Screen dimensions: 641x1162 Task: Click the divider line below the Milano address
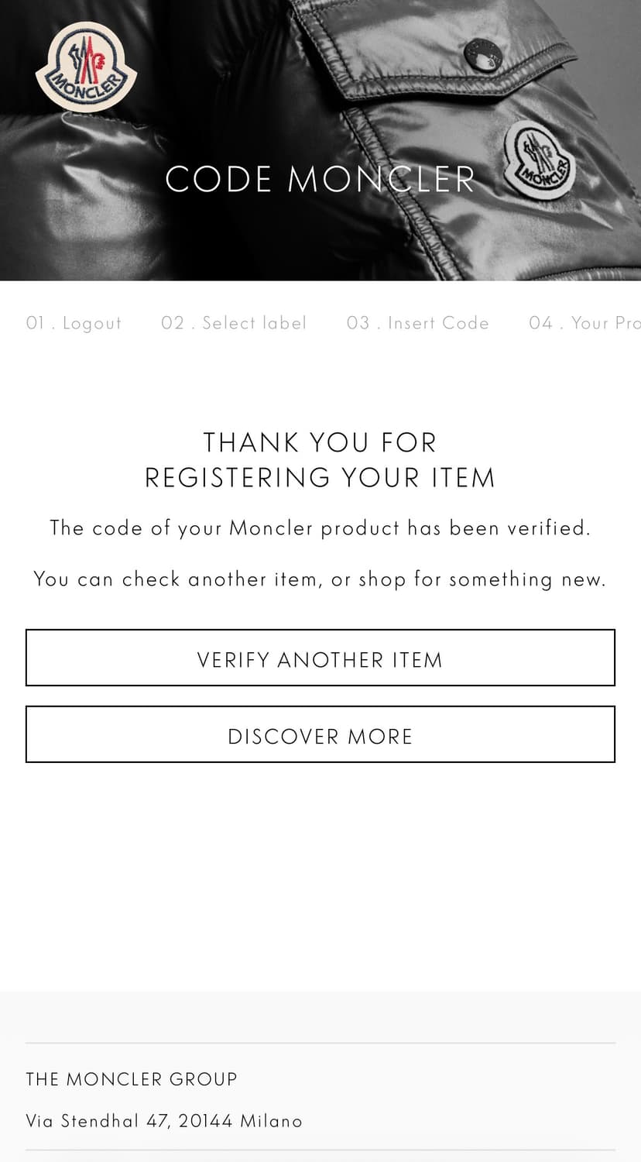tap(320, 1150)
